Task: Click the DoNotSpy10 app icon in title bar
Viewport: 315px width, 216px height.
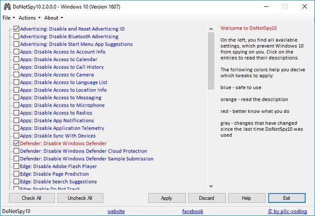Action: pyautogui.click(x=6, y=6)
